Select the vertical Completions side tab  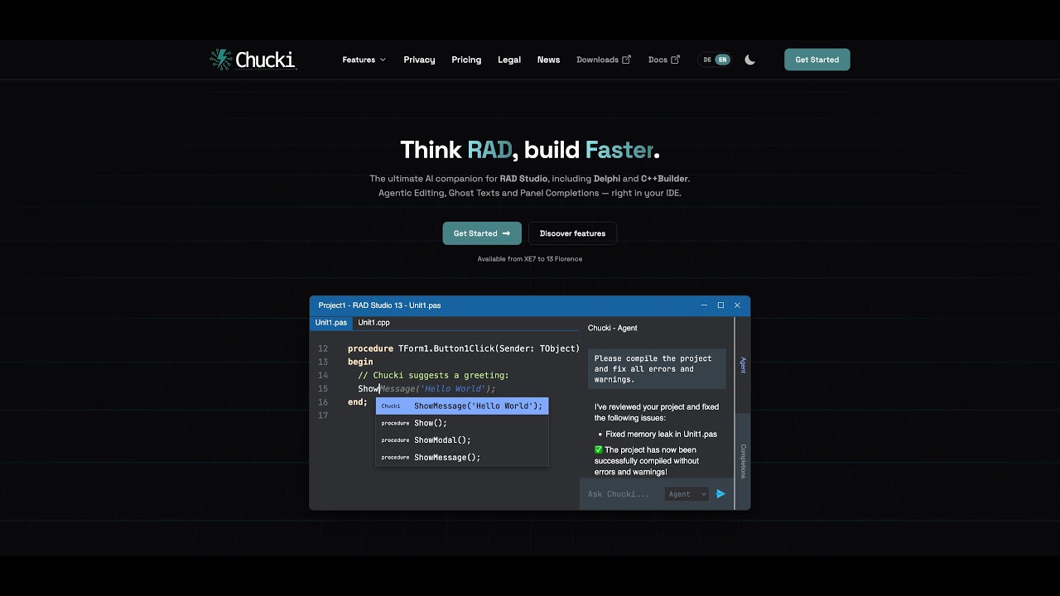click(743, 461)
